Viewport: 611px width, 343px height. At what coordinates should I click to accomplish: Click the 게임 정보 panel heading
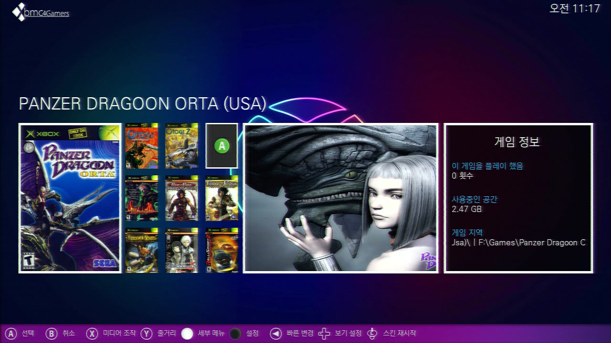(x=517, y=141)
